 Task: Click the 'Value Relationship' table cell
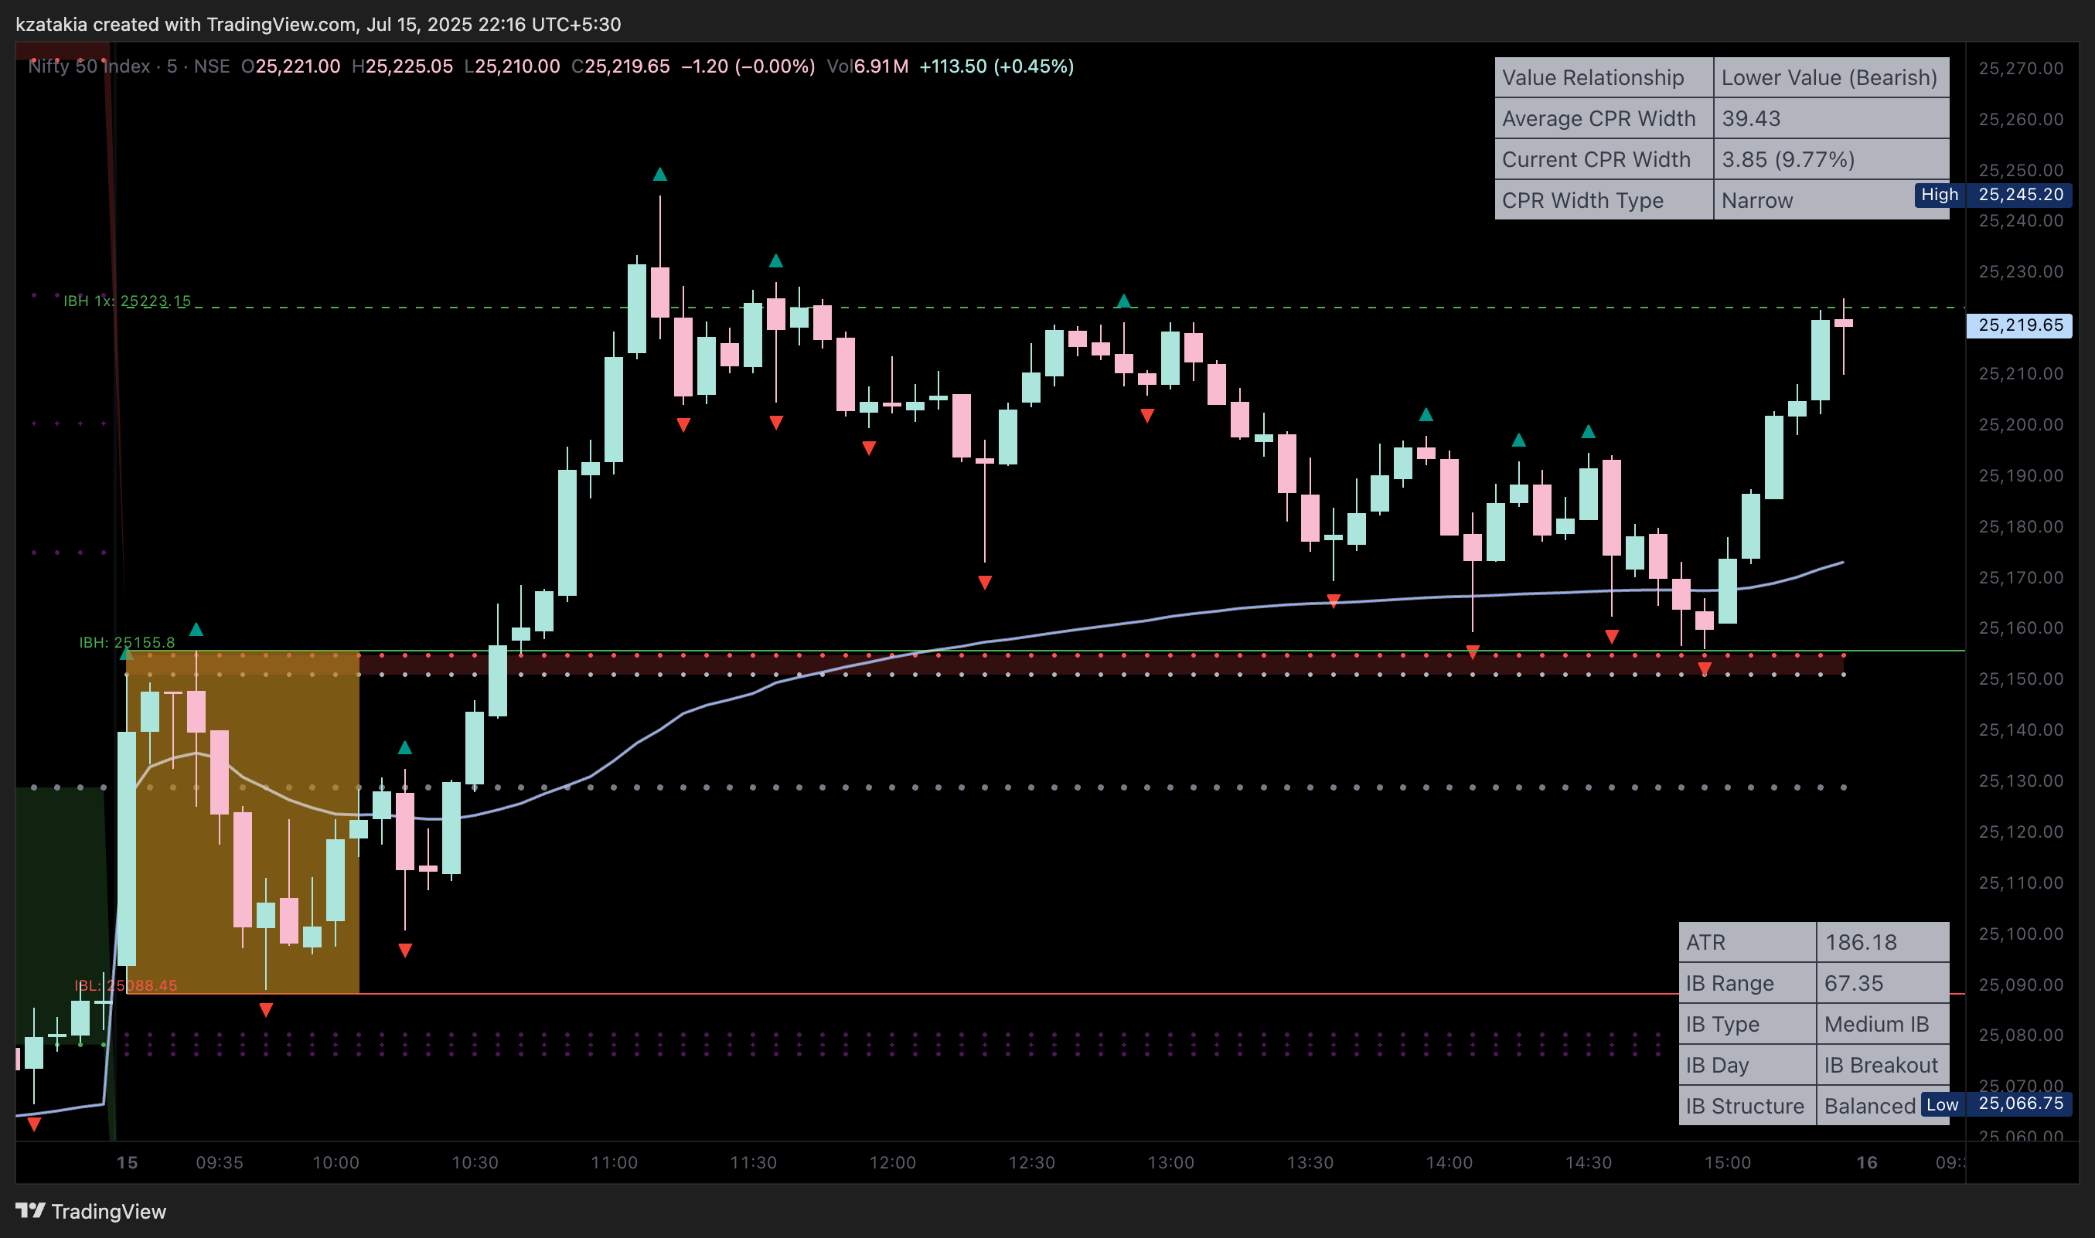1603,77
